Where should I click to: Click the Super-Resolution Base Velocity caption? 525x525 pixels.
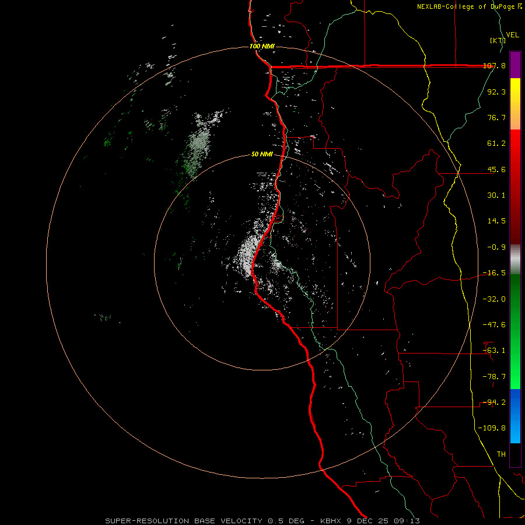click(262, 521)
